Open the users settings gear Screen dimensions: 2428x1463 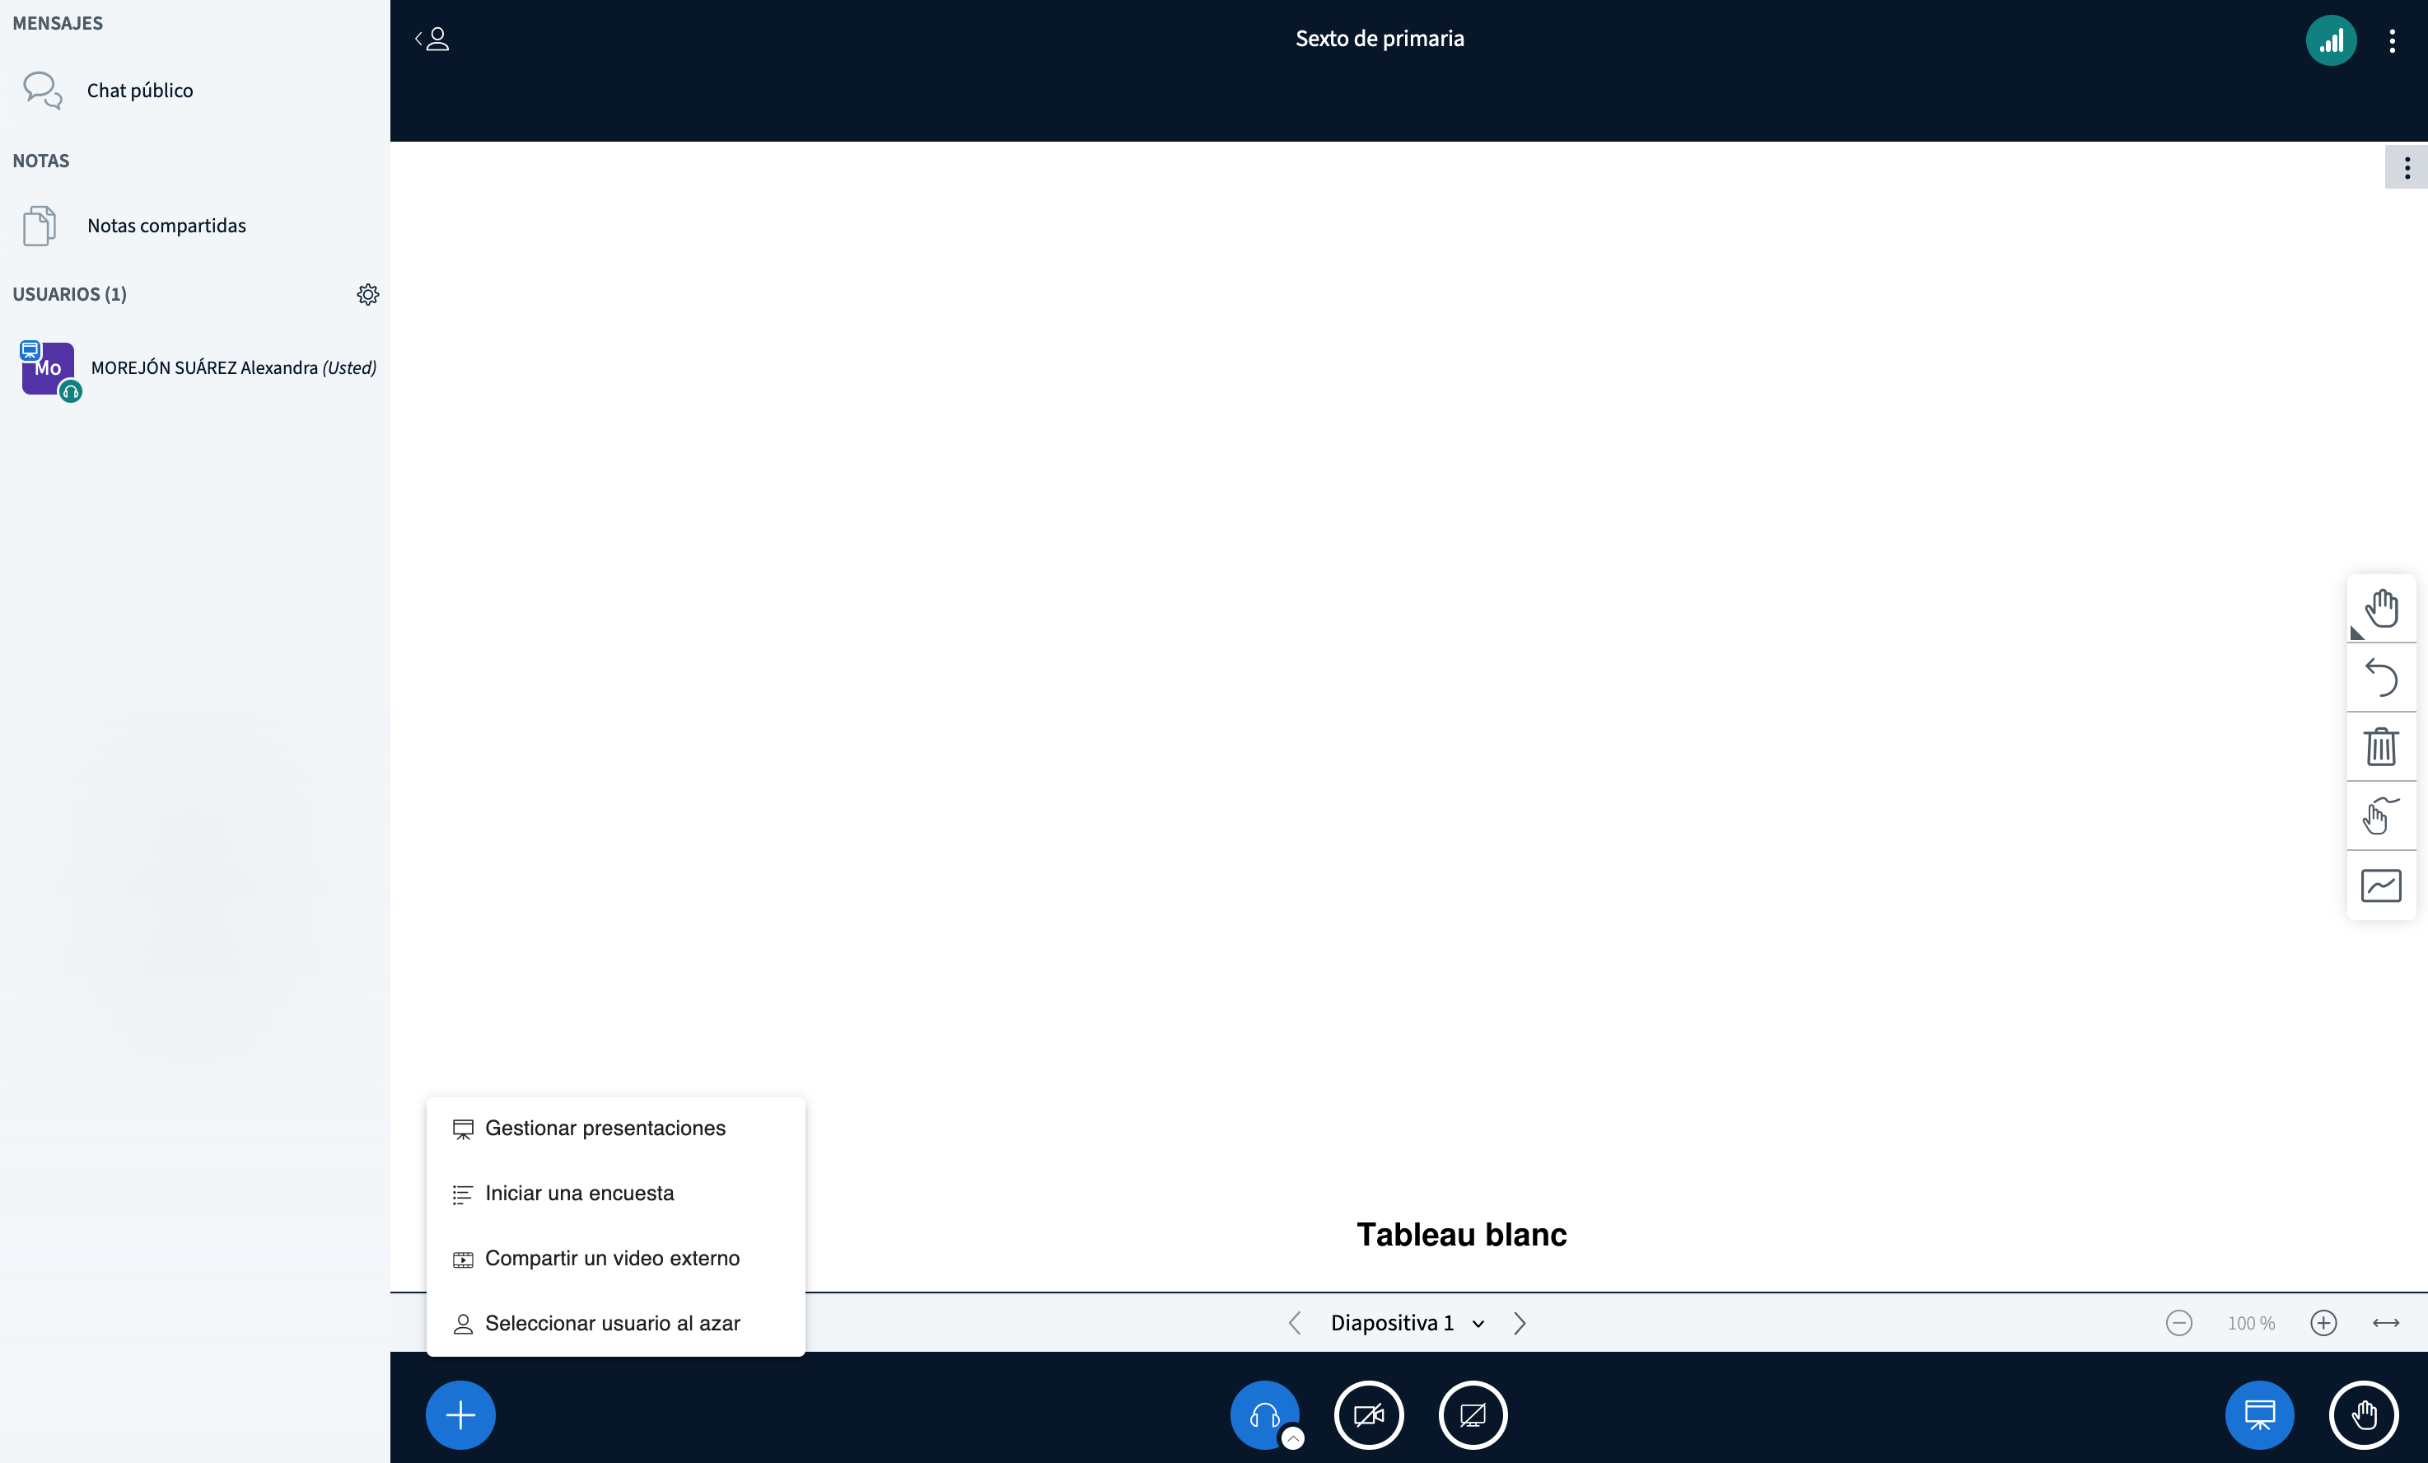click(367, 295)
